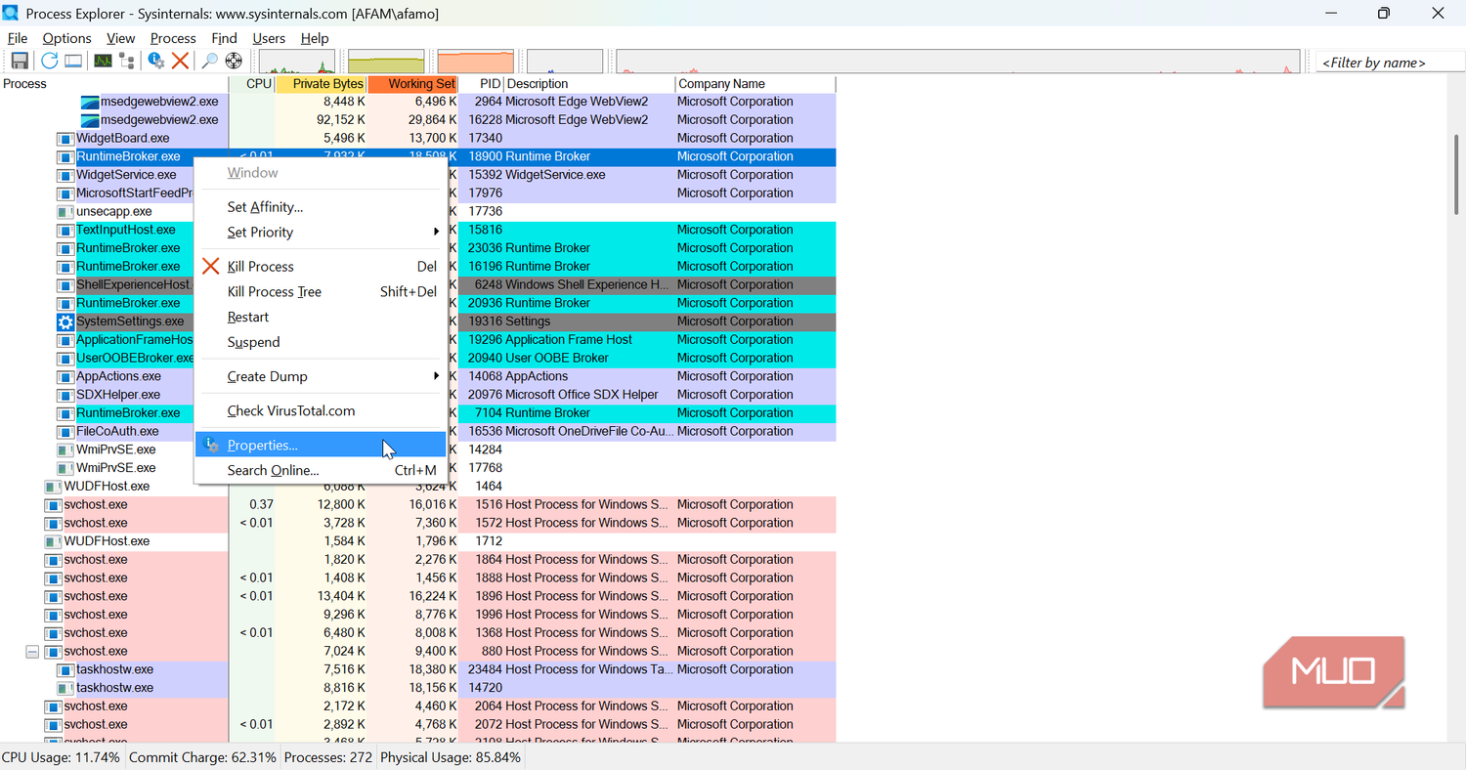Open the Help menu

[315, 38]
